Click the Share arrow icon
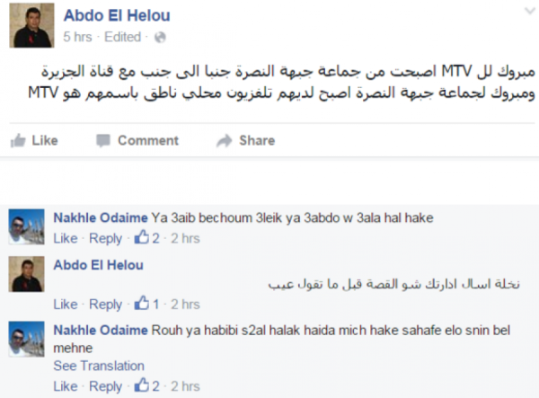The image size is (539, 398). click(225, 140)
